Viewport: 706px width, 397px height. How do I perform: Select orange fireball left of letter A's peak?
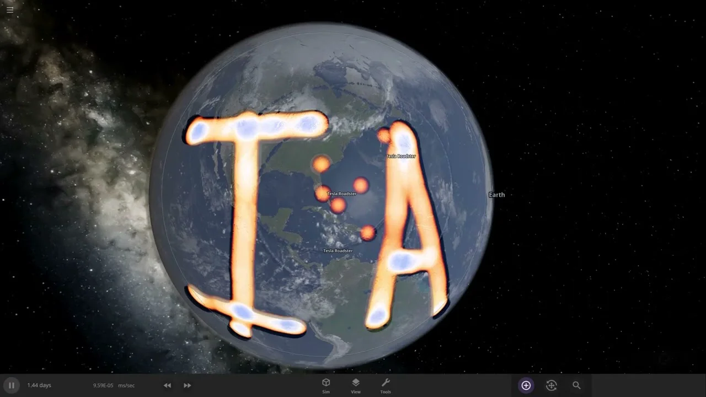384,135
